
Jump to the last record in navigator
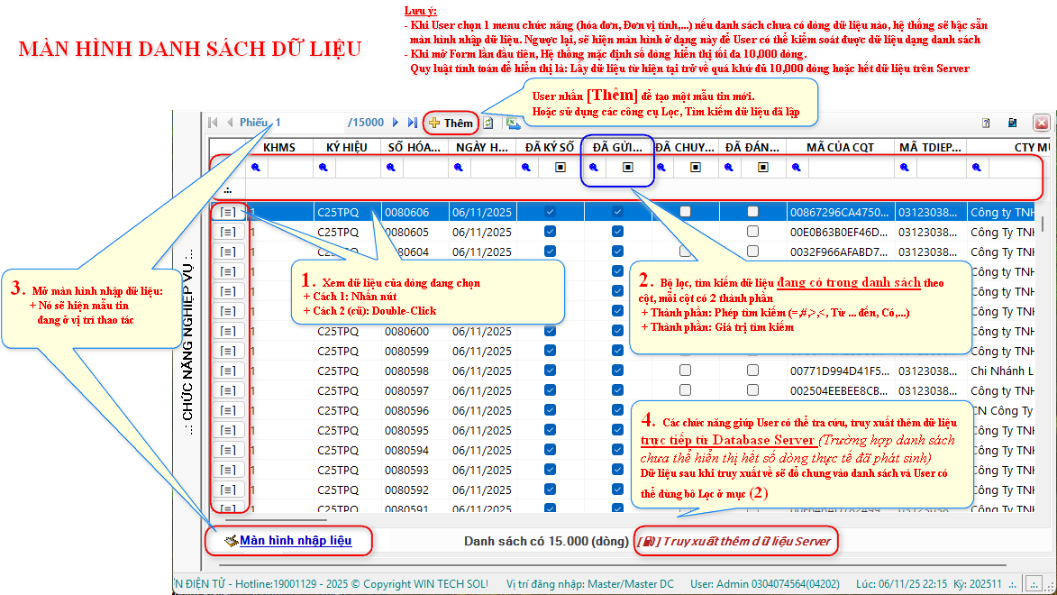tap(413, 123)
